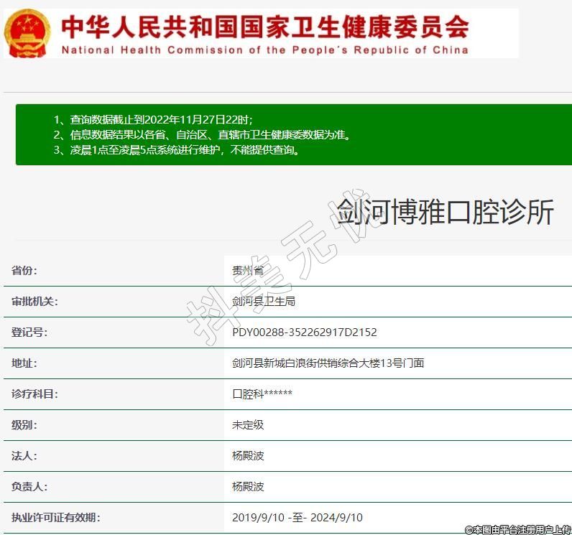Image resolution: width=572 pixels, height=535 pixels.
Task: Select the second notice line about 信息数据结果
Action: coord(201,135)
